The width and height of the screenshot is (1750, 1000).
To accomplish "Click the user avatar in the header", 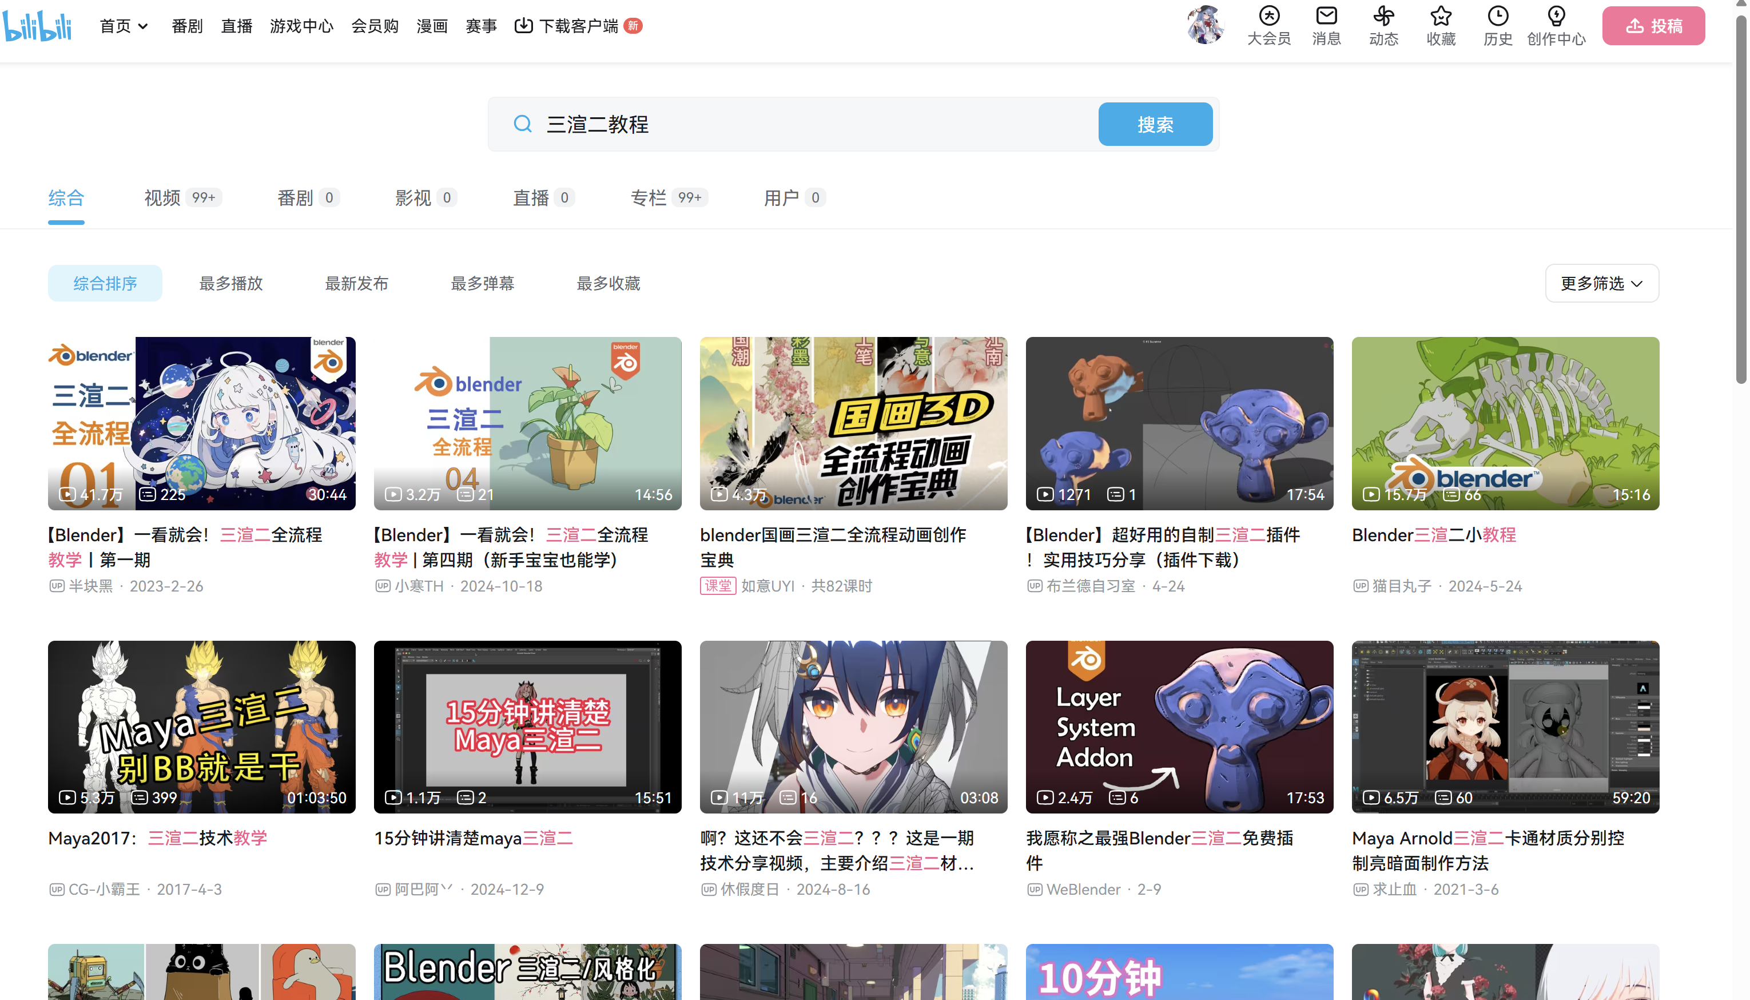I will (x=1205, y=25).
